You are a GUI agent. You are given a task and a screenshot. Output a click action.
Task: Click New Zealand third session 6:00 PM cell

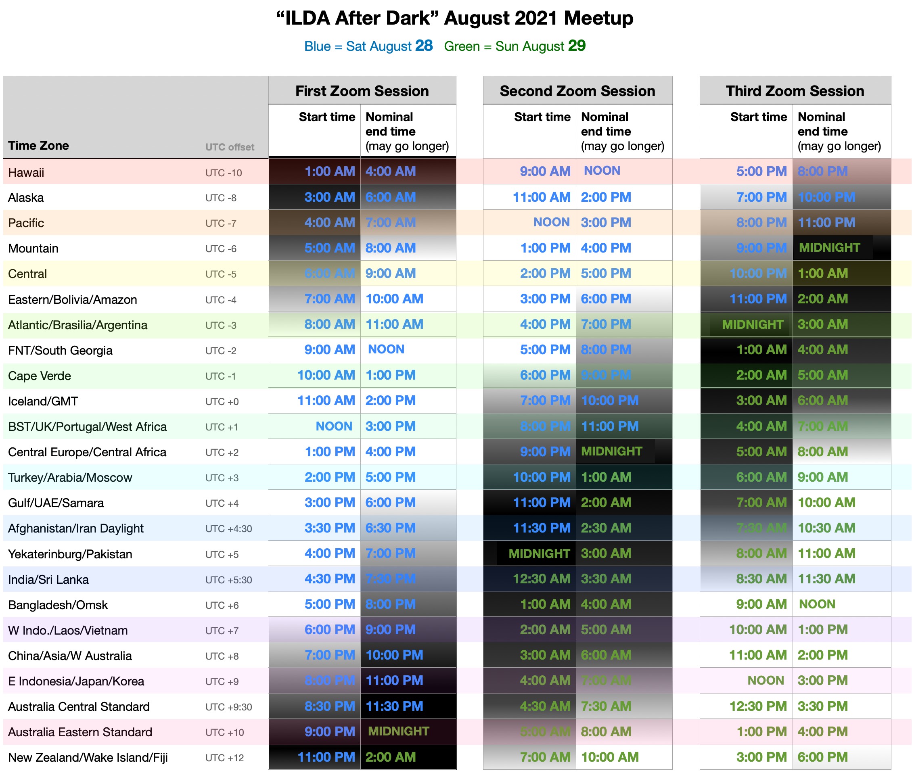(x=822, y=757)
